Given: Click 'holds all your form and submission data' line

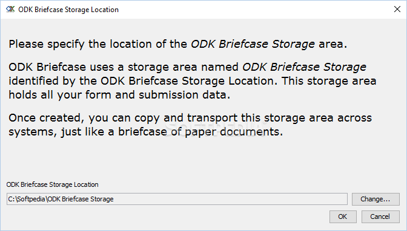Looking at the screenshot, I should coord(119,95).
